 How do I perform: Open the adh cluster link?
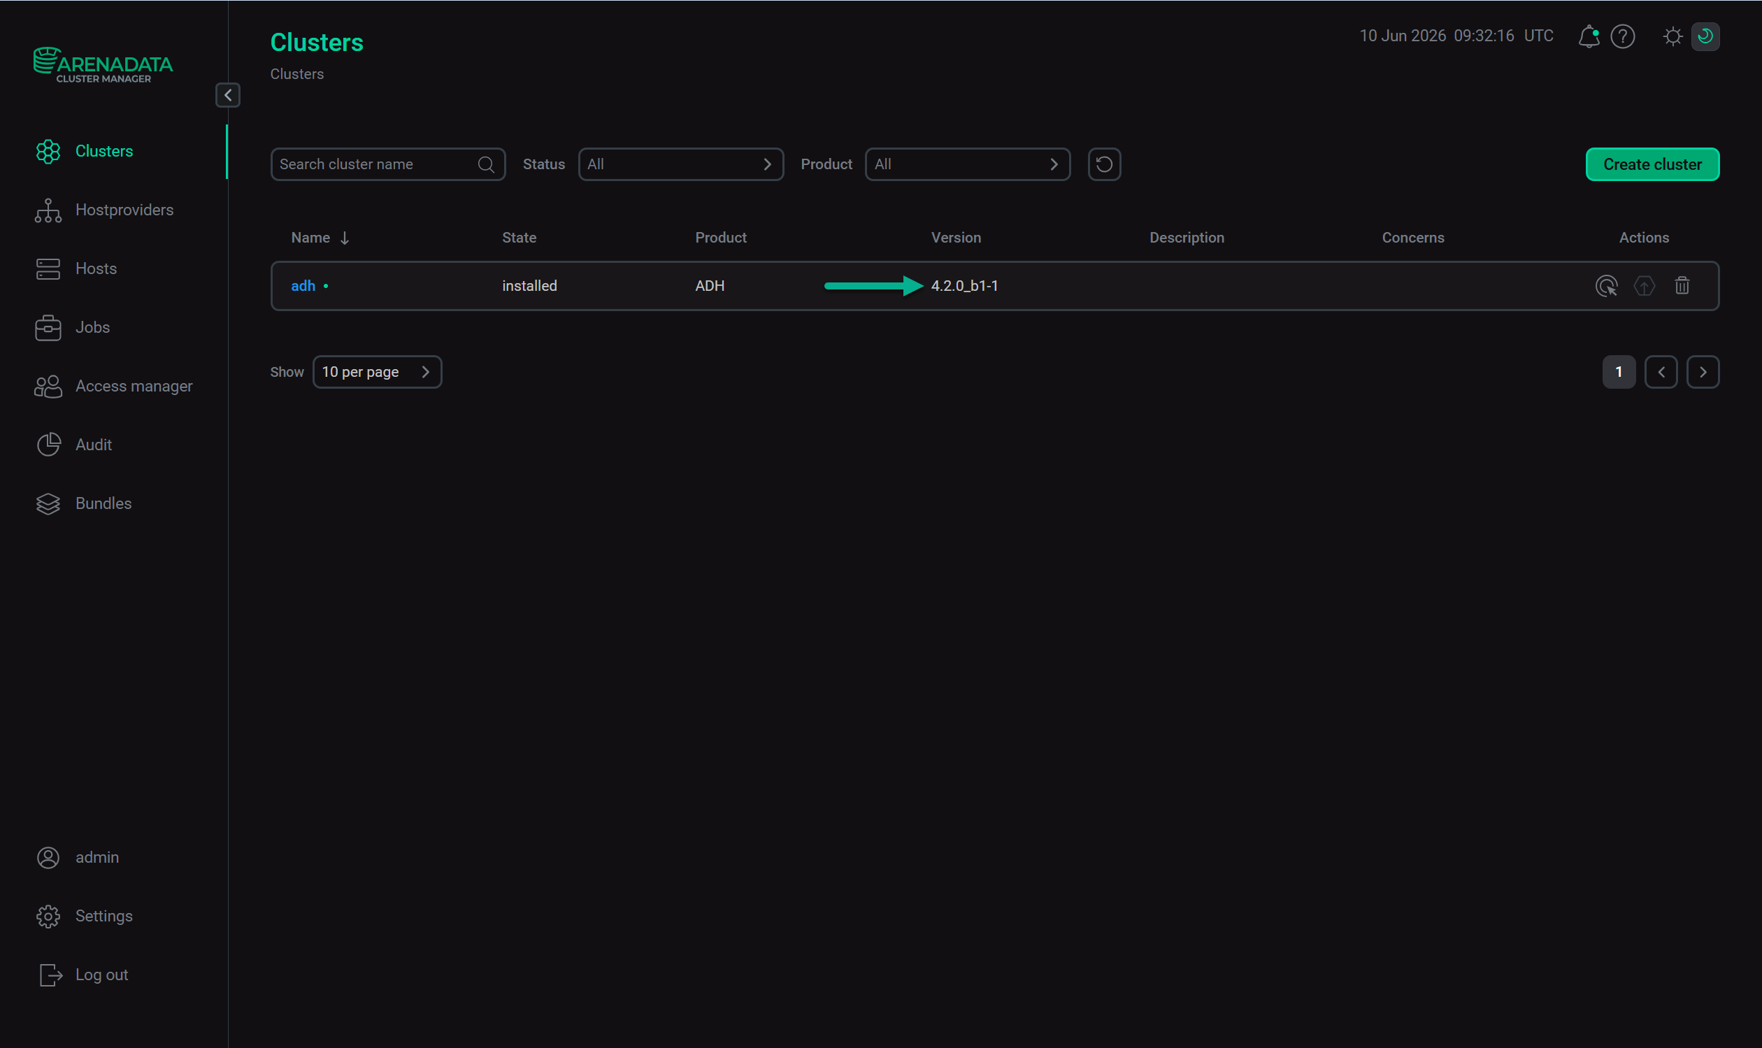[x=303, y=286]
